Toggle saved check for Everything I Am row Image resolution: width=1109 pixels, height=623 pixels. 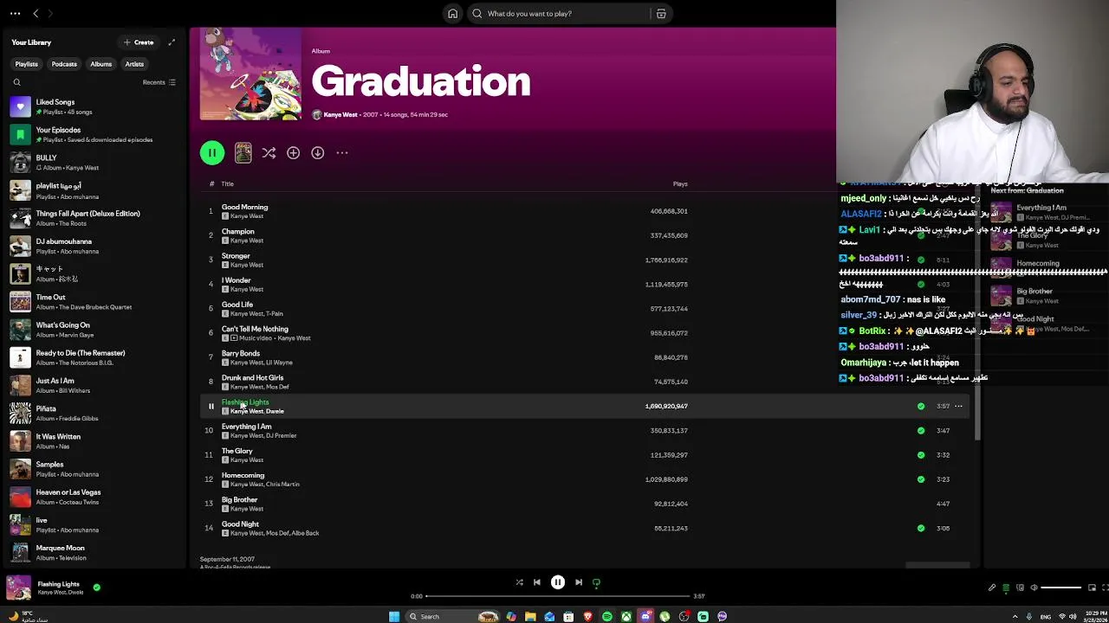point(921,430)
